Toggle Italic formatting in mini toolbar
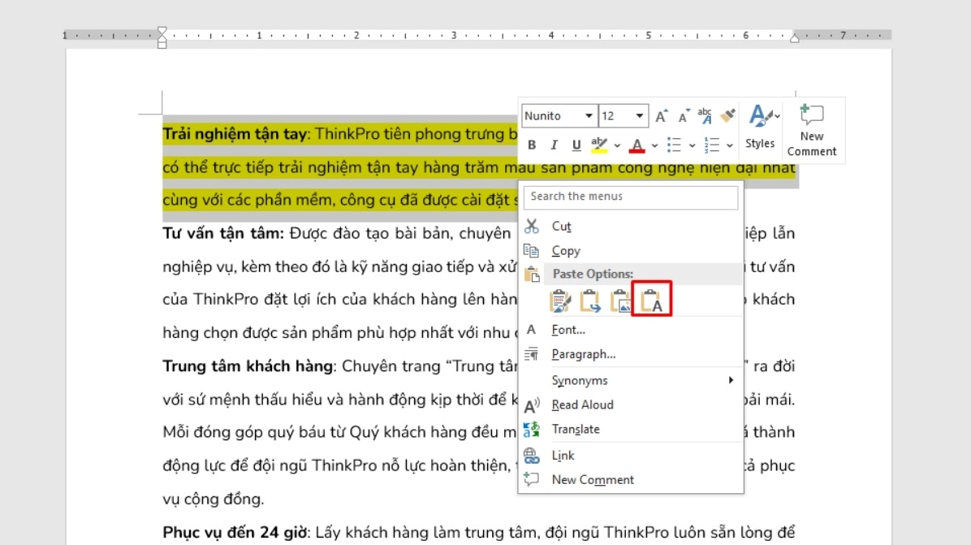Image resolution: width=971 pixels, height=545 pixels. click(x=554, y=145)
